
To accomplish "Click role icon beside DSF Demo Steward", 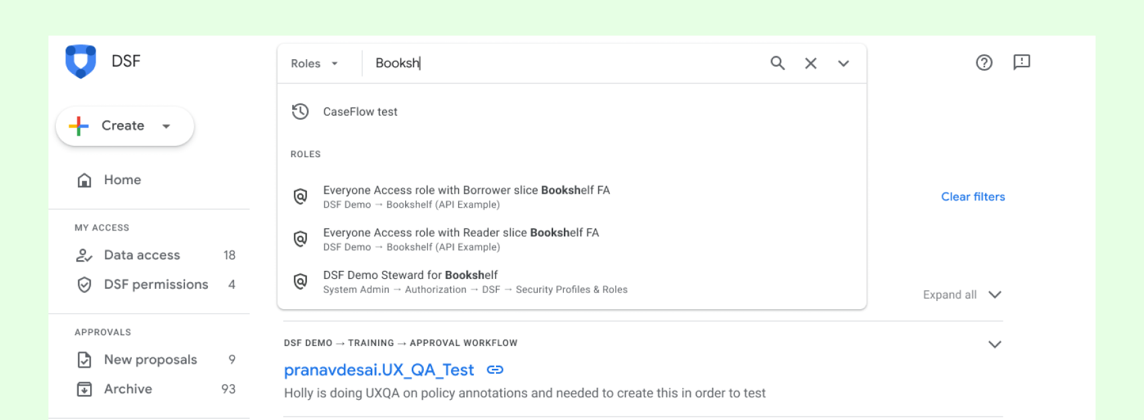I will (x=300, y=281).
